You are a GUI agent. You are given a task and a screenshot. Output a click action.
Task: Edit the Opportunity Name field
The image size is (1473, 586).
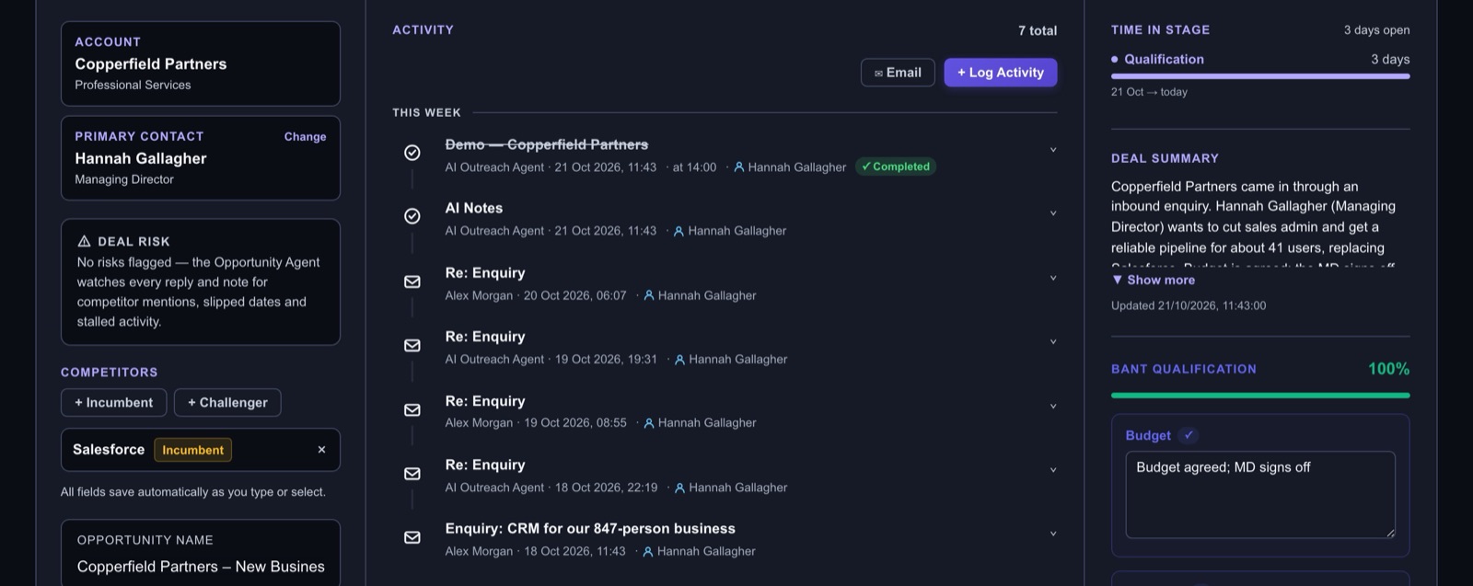pyautogui.click(x=201, y=567)
